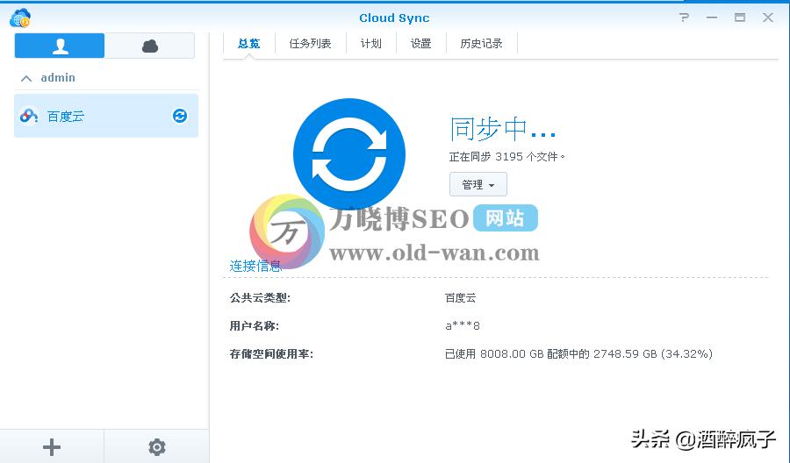Open the help question mark icon
Screen dimensions: 790x463
[x=684, y=18]
